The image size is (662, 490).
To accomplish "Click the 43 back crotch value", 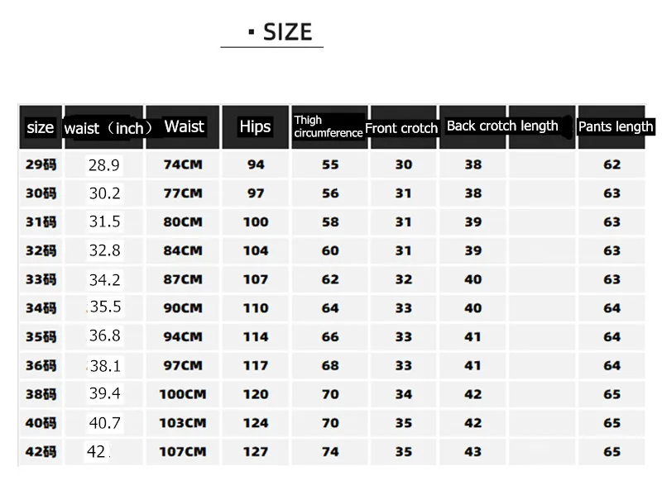I will click(x=473, y=452).
